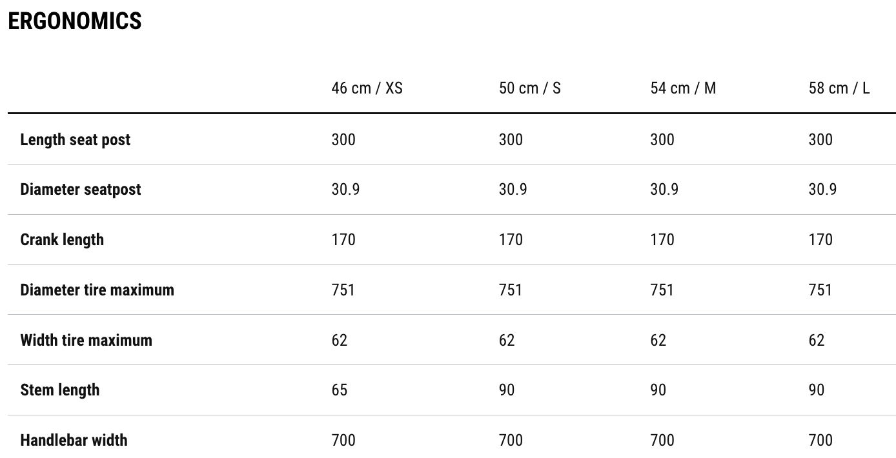This screenshot has width=896, height=458.
Task: Select the Diameter seatpost row label
Action: [x=80, y=189]
